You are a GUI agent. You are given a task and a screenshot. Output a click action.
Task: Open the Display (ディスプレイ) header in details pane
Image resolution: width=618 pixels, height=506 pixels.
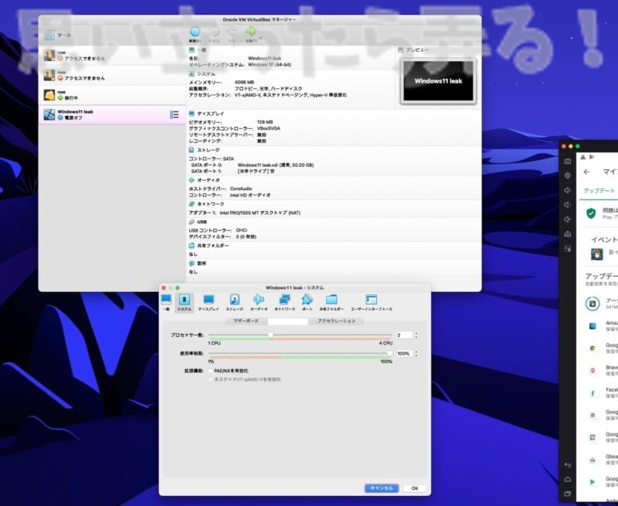point(206,114)
